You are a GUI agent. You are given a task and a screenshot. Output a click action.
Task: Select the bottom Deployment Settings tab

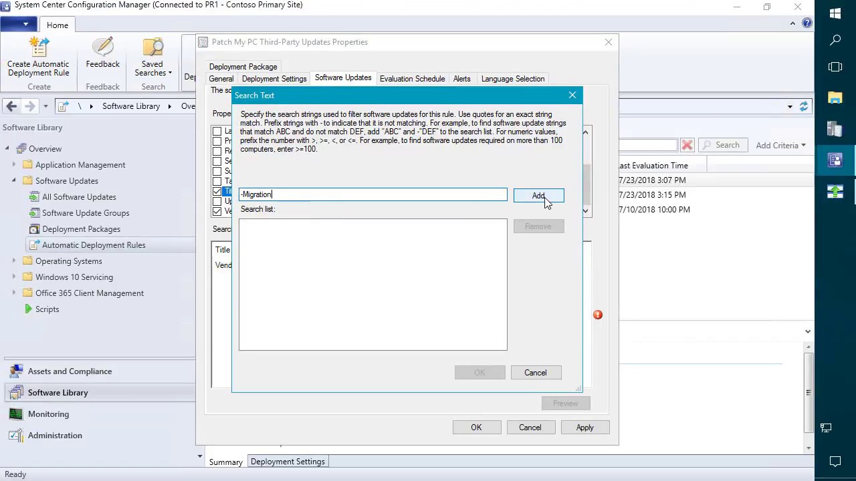[288, 462]
